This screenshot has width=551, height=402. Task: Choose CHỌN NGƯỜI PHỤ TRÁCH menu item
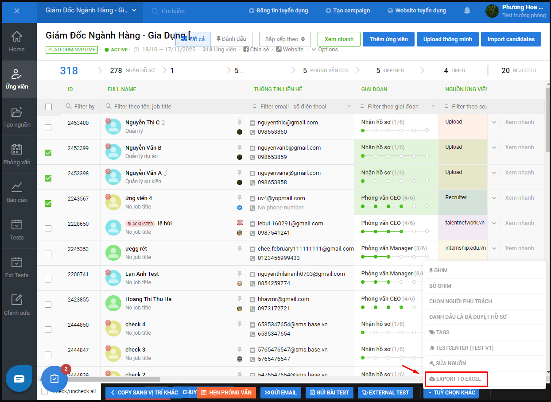[485, 301]
